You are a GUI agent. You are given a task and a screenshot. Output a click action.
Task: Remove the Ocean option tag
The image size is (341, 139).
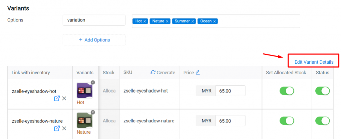click(214, 21)
